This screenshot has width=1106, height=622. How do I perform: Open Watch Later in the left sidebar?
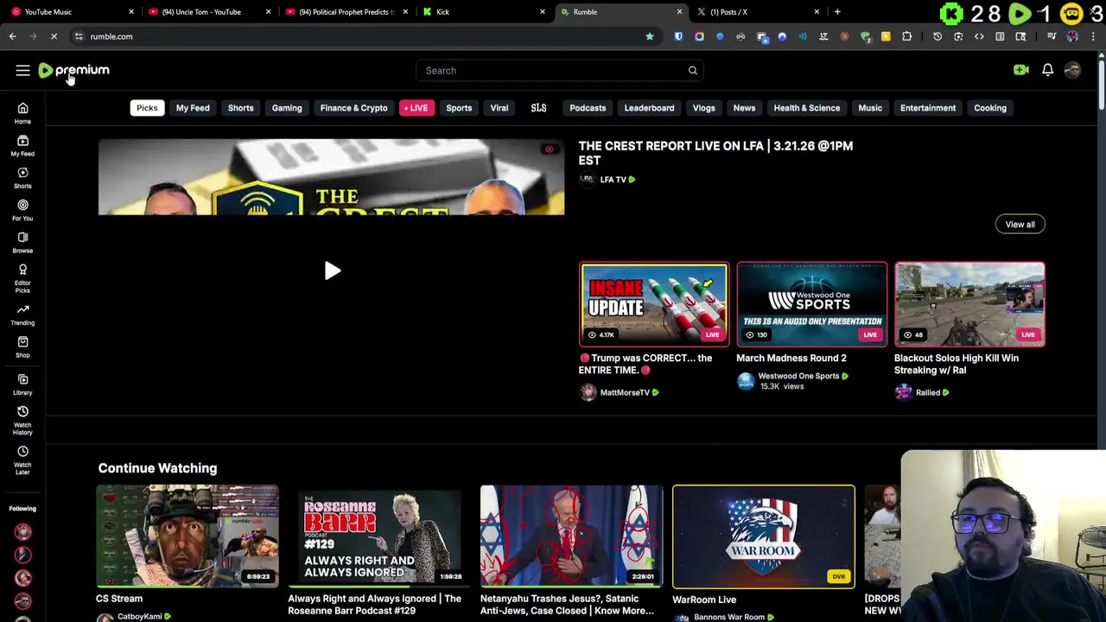(22, 460)
